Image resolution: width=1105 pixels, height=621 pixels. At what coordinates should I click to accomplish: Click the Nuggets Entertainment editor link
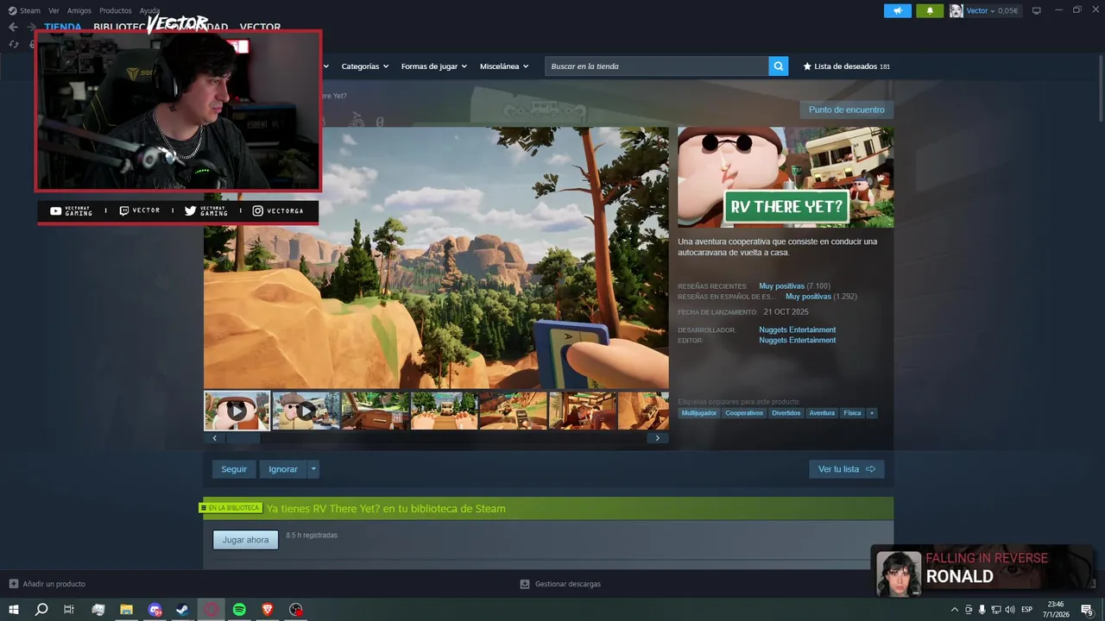[797, 340]
